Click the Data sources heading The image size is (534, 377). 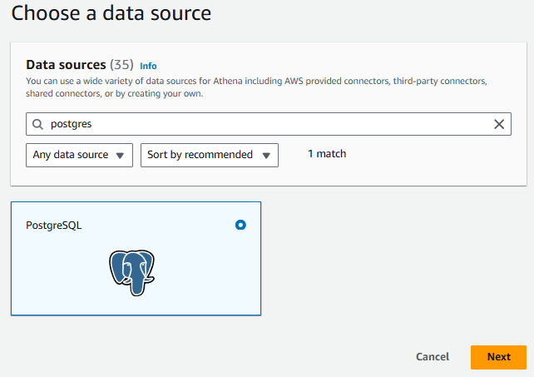click(x=66, y=65)
